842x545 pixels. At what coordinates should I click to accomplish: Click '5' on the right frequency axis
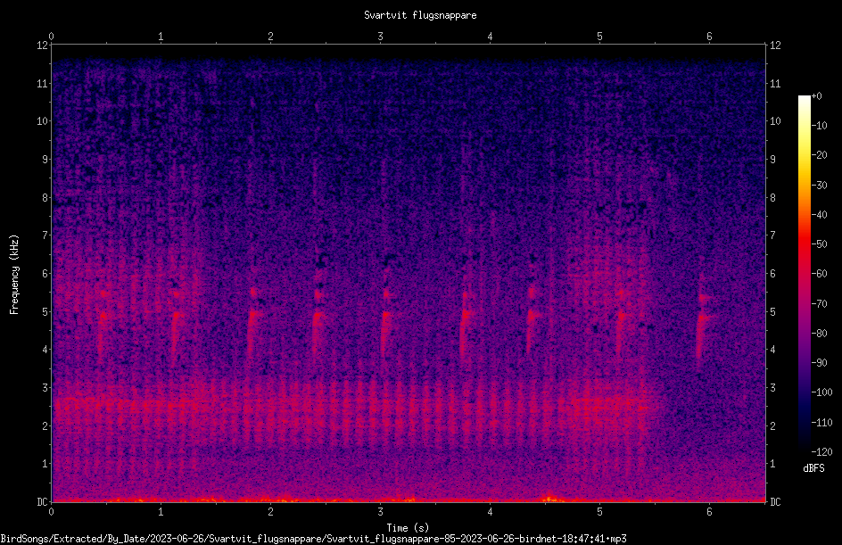[772, 312]
